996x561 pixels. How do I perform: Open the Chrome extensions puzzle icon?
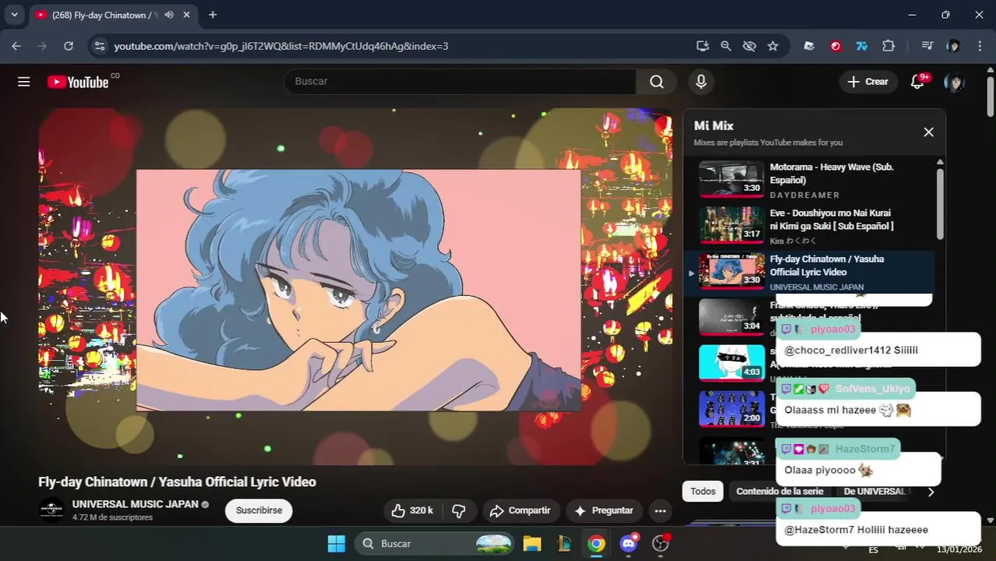click(888, 46)
